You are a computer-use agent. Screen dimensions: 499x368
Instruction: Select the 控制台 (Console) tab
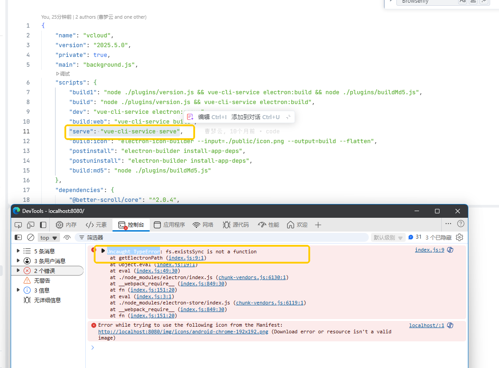131,225
